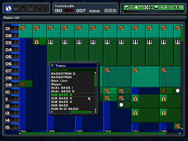Select the red lips vocal riff on track 09

click(x=23, y=84)
